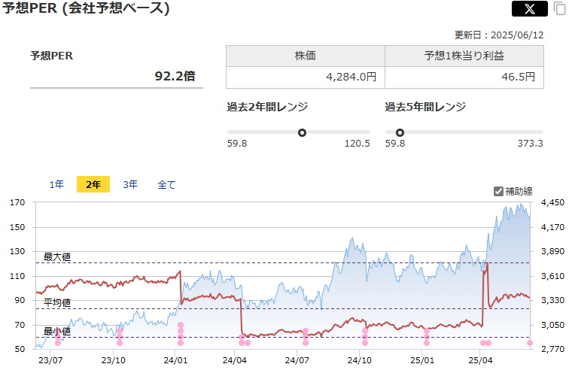Click the 過去5年間レンジ slider handle
The image size is (572, 370).
[400, 132]
